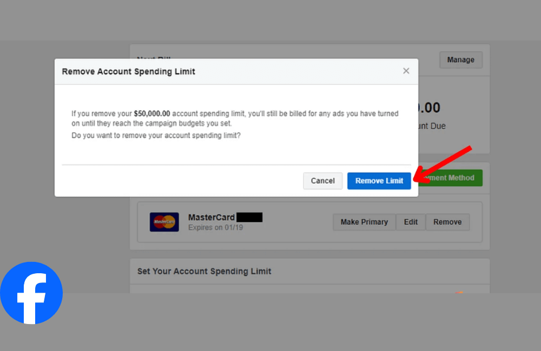Make the MasterCard the primary payment method
This screenshot has width=541, height=351.
[x=364, y=222]
